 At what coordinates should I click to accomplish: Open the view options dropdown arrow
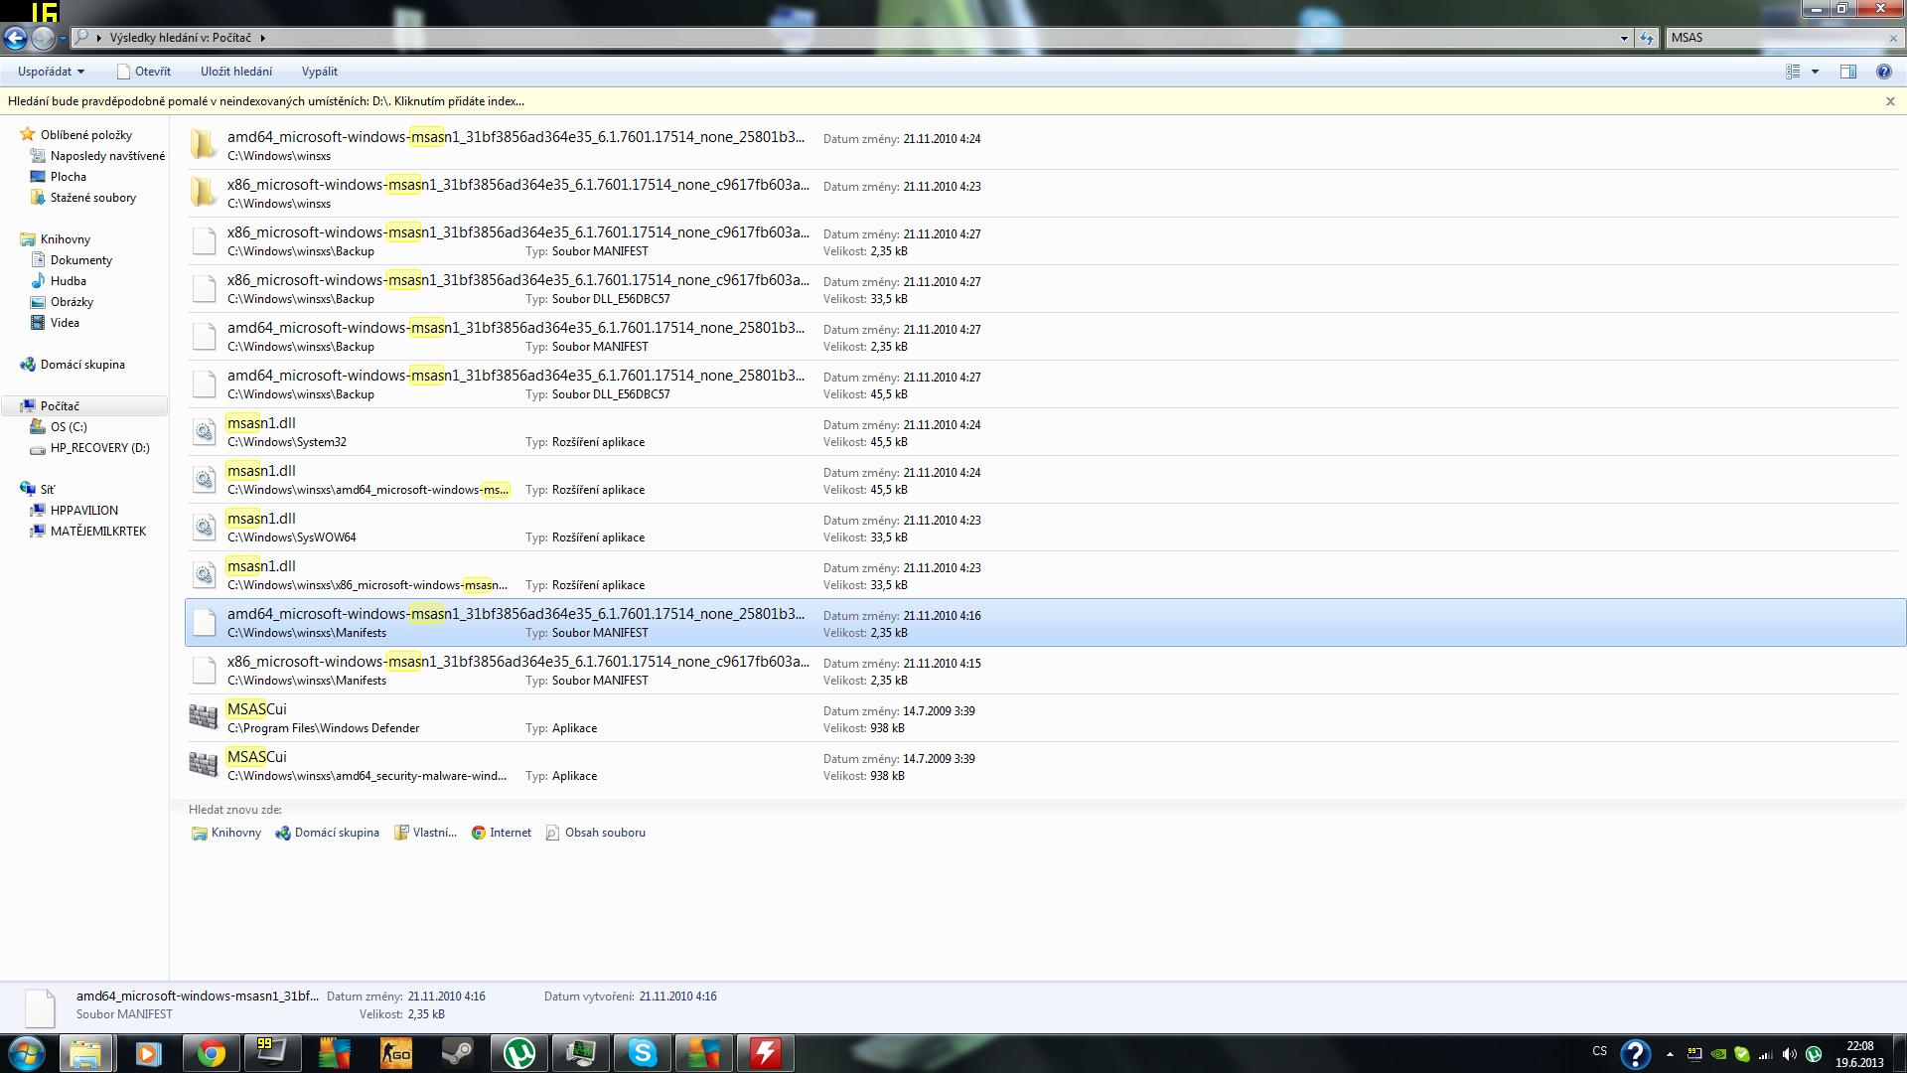1815,72
